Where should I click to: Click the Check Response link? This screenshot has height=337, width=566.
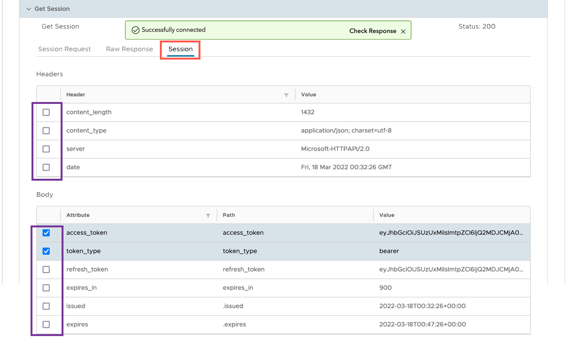point(373,31)
